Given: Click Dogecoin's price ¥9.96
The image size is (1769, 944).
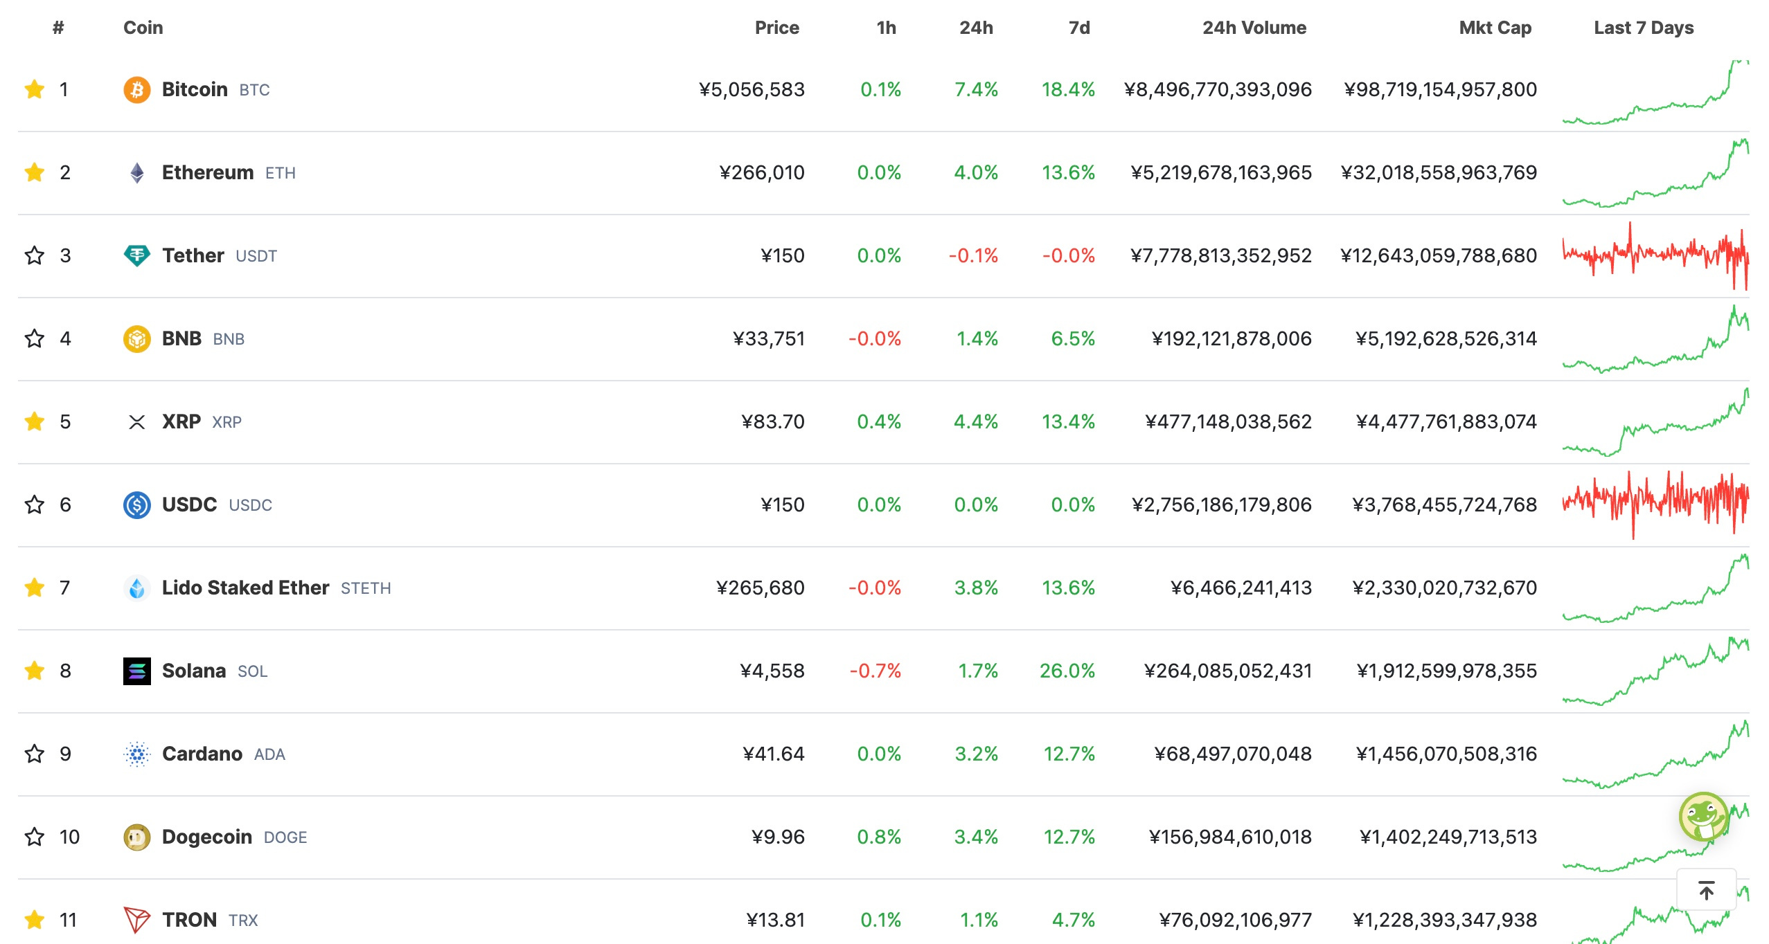Looking at the screenshot, I should 778,837.
